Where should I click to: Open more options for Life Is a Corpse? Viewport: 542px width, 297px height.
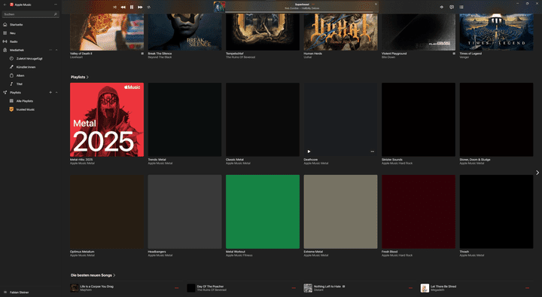pos(177,288)
